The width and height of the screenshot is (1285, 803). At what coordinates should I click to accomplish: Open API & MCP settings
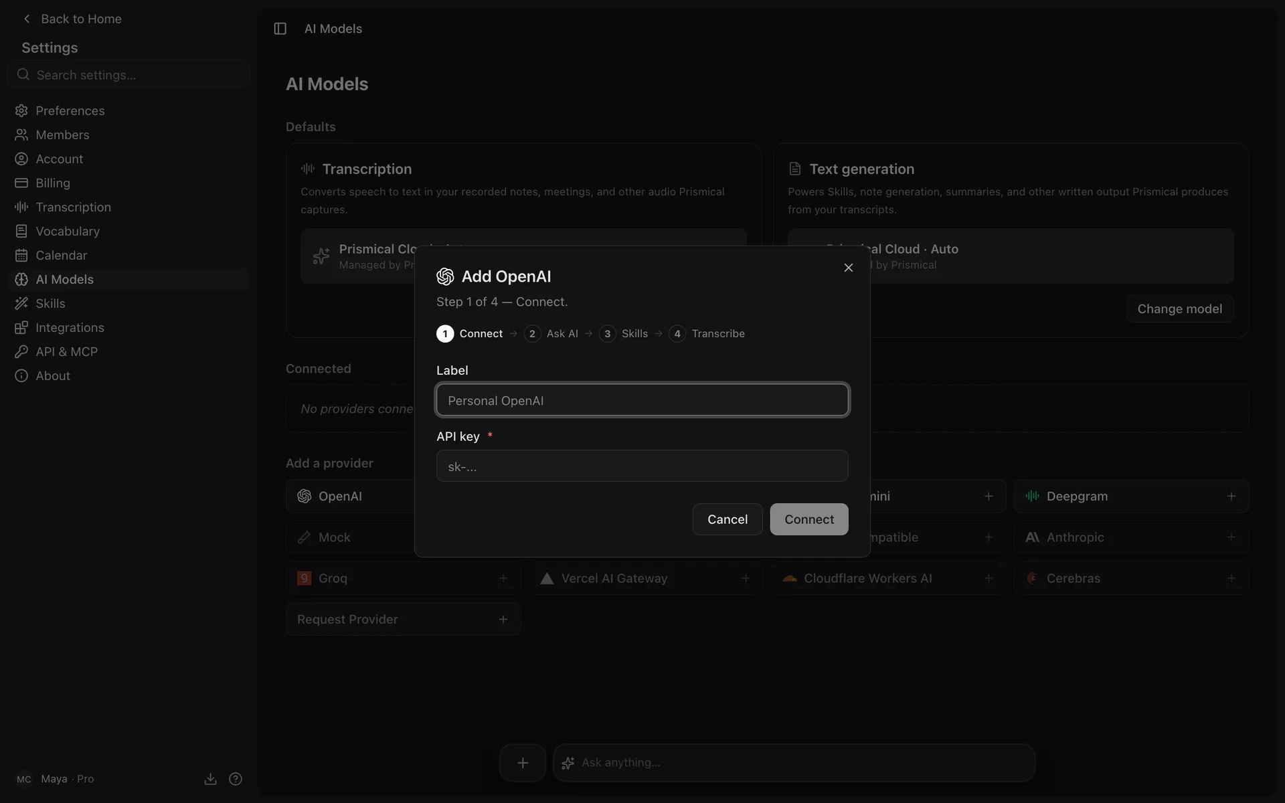129,351
